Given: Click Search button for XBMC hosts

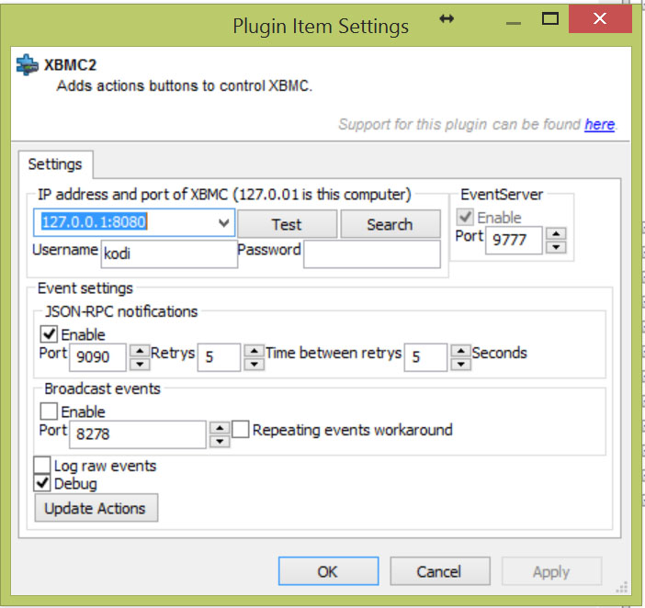Looking at the screenshot, I should [x=390, y=224].
